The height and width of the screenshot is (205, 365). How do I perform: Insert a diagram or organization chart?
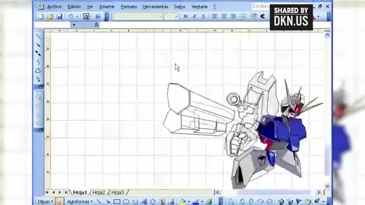click(153, 202)
